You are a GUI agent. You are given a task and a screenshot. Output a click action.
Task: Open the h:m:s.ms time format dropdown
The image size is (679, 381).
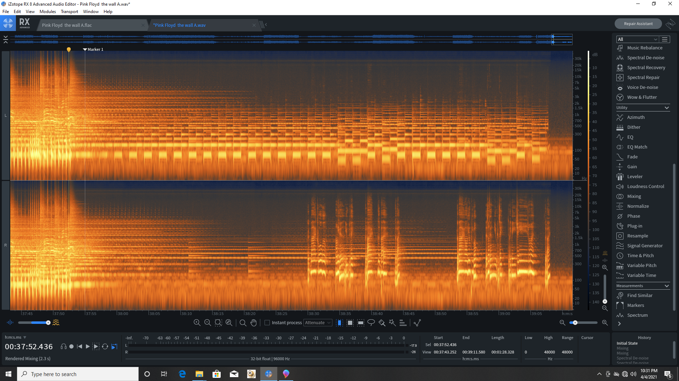coord(16,338)
